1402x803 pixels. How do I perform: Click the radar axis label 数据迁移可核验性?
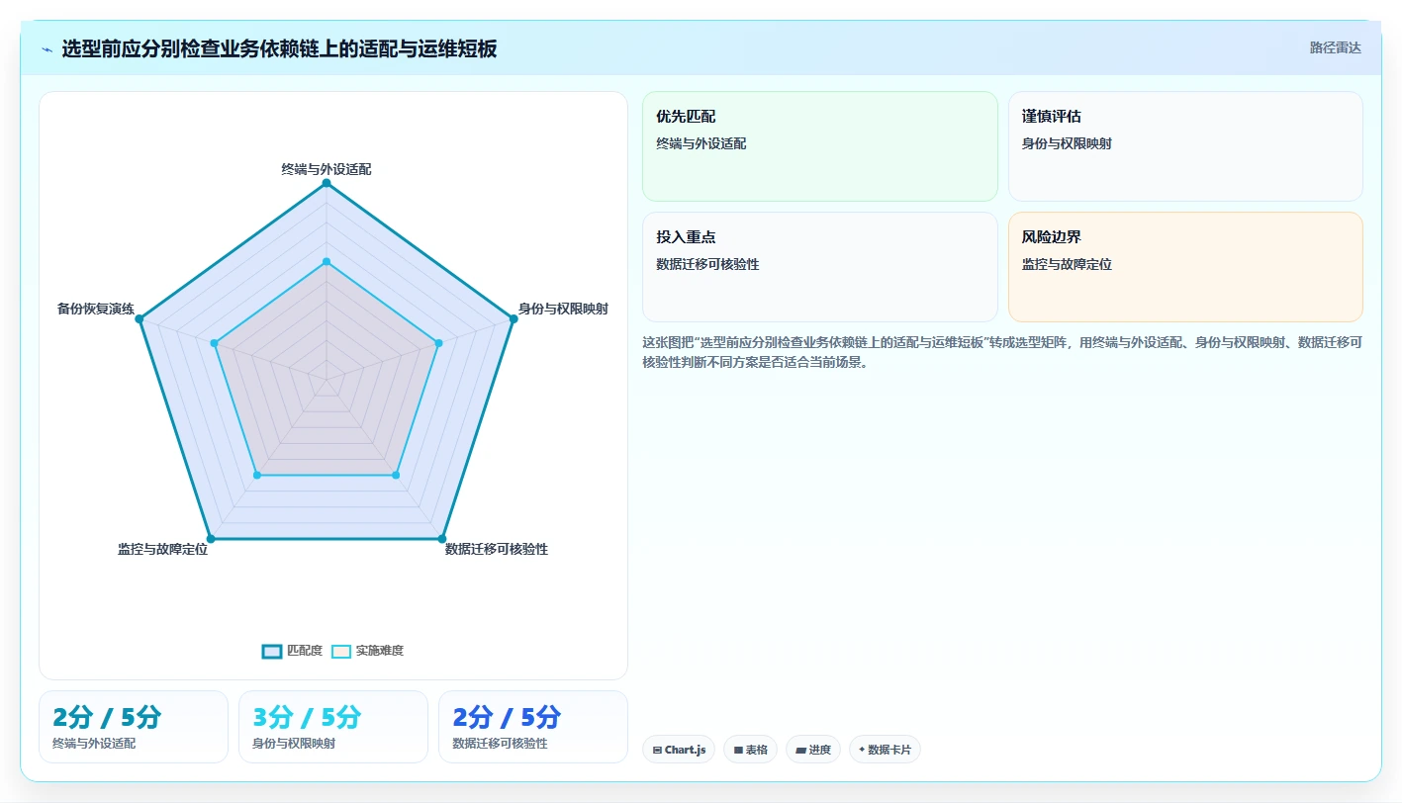[x=497, y=549]
